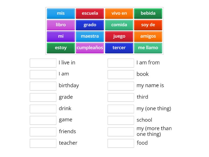Viewport: 209px width, 157px height.
Task: Pick the 'soy de' tile
Action: (148, 25)
